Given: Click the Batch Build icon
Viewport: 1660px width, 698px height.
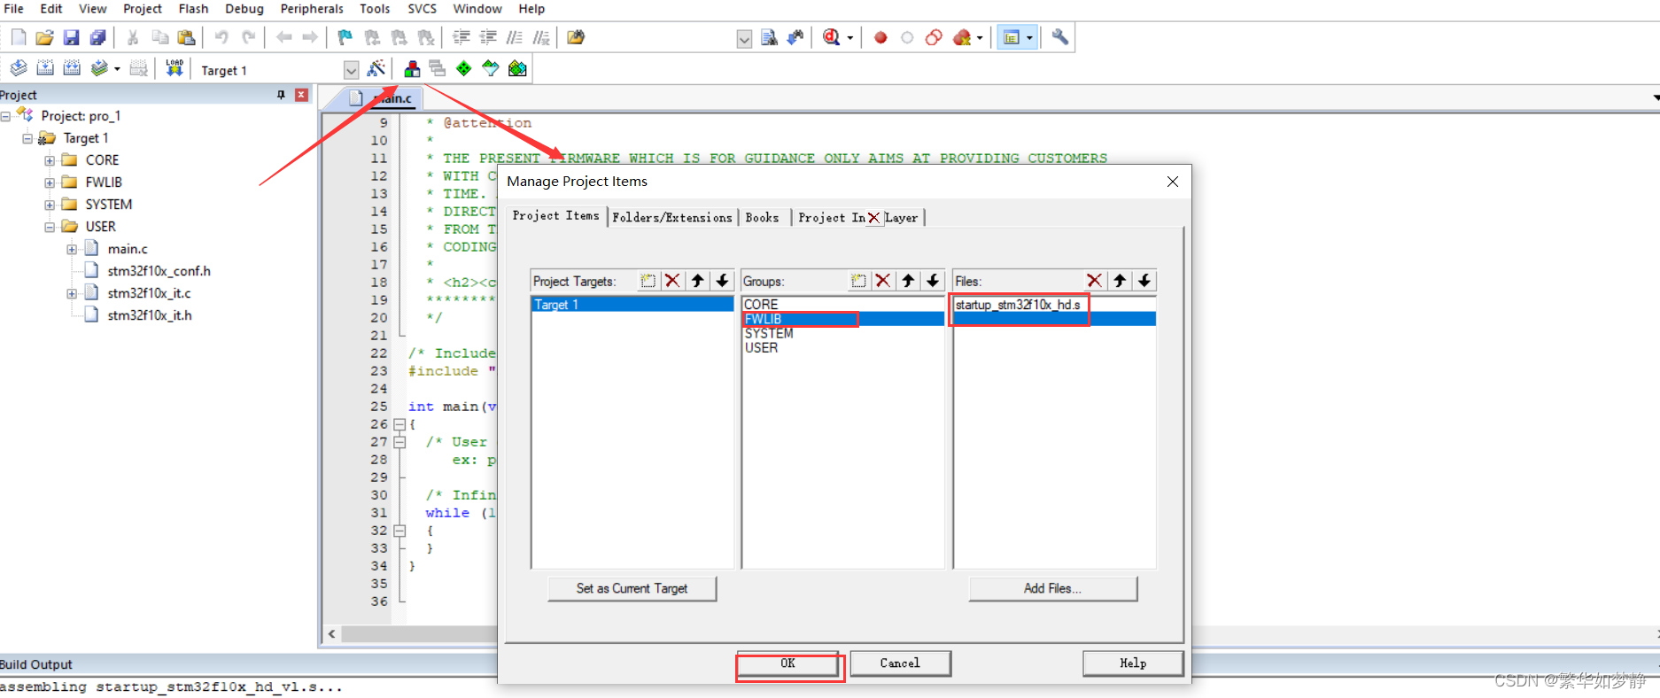Looking at the screenshot, I should click(x=100, y=68).
